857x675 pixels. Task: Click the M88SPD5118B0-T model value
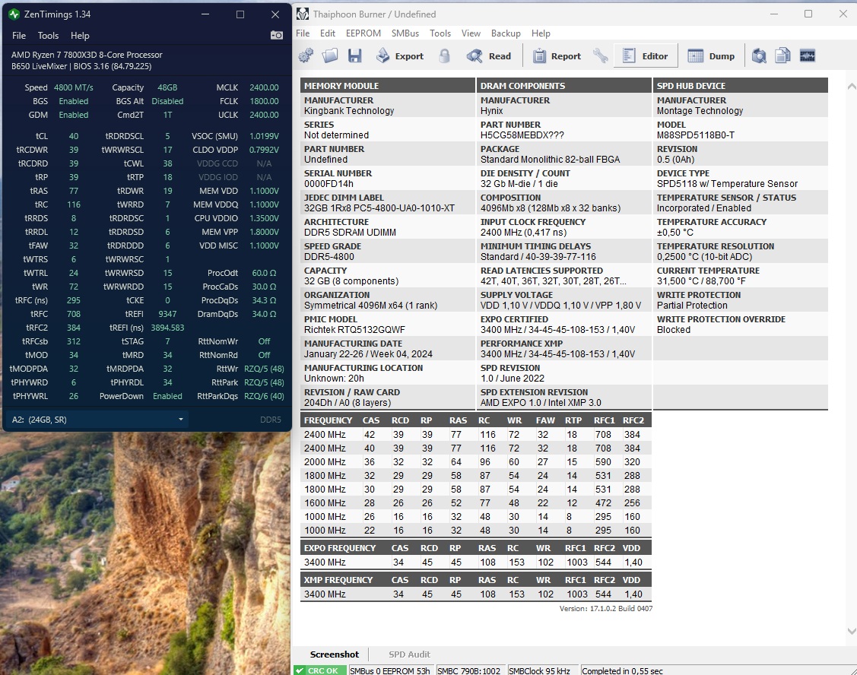pos(695,135)
